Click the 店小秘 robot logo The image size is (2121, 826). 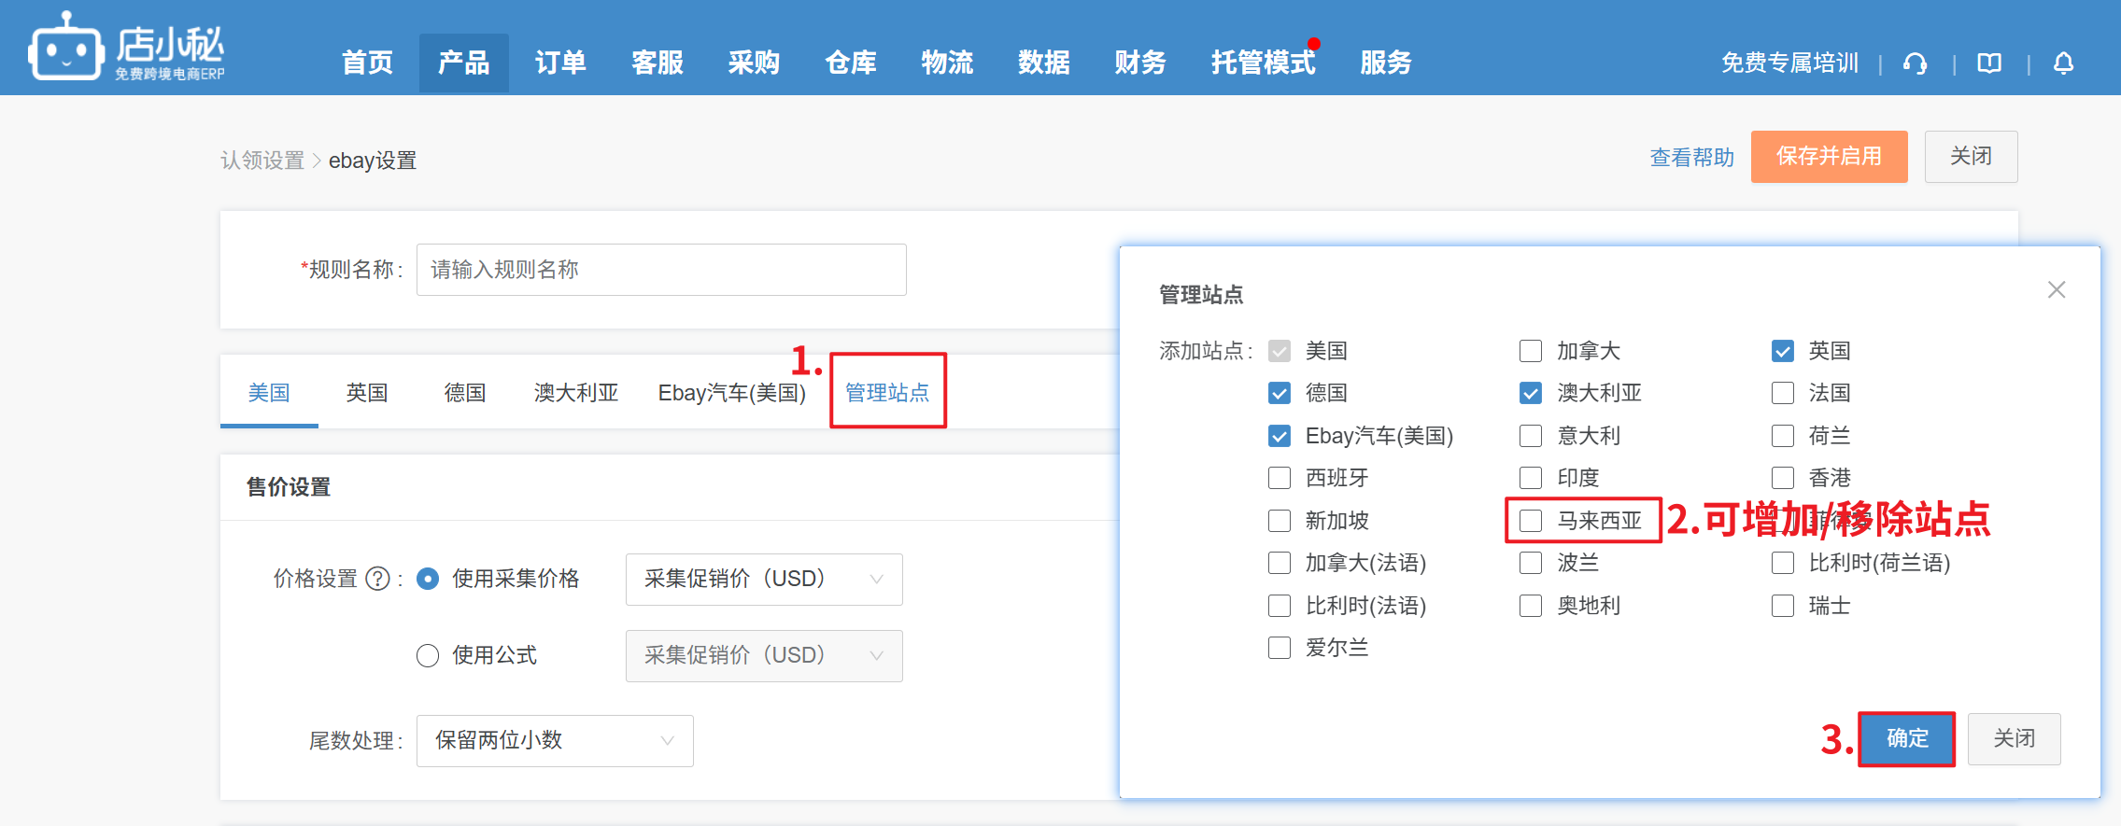pyautogui.click(x=65, y=49)
